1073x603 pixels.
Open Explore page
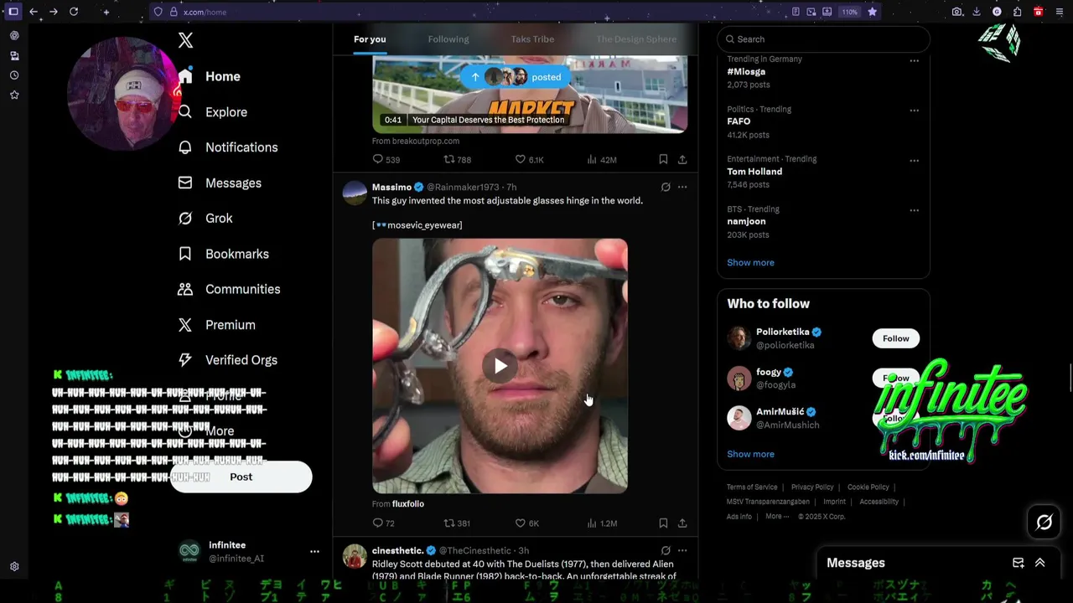tap(213, 112)
